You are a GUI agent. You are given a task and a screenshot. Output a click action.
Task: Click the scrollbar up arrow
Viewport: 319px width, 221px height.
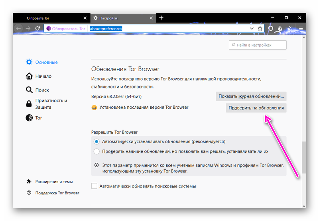pyautogui.click(x=304, y=37)
